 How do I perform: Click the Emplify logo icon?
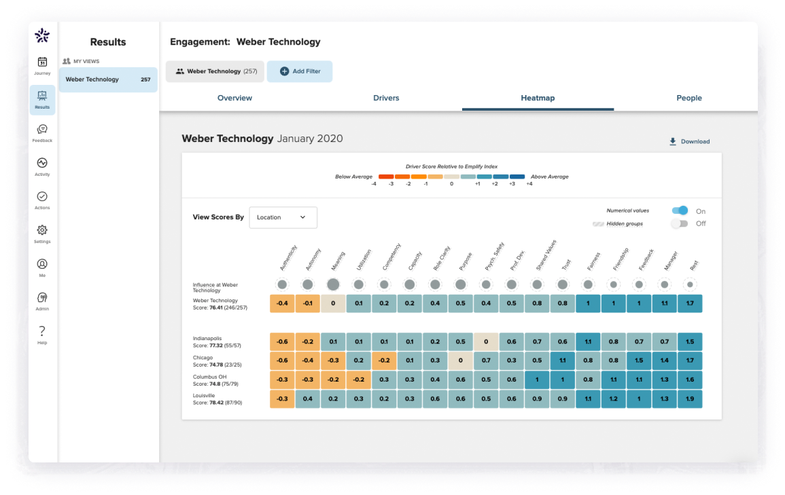coord(42,35)
